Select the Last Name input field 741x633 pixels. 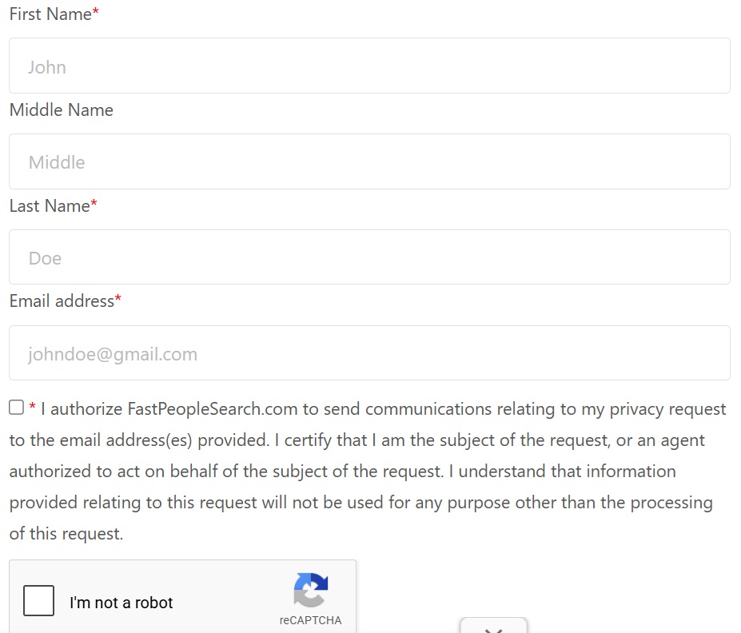(369, 257)
